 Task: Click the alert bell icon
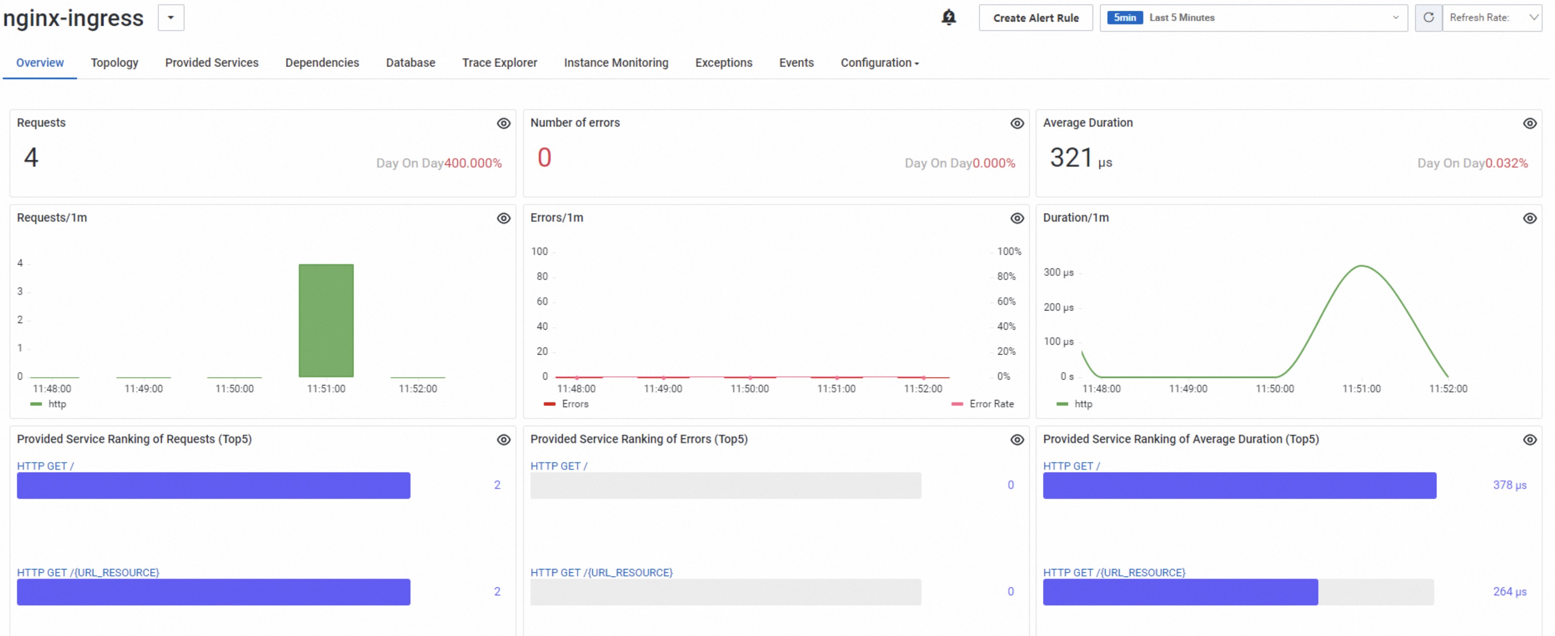point(948,17)
